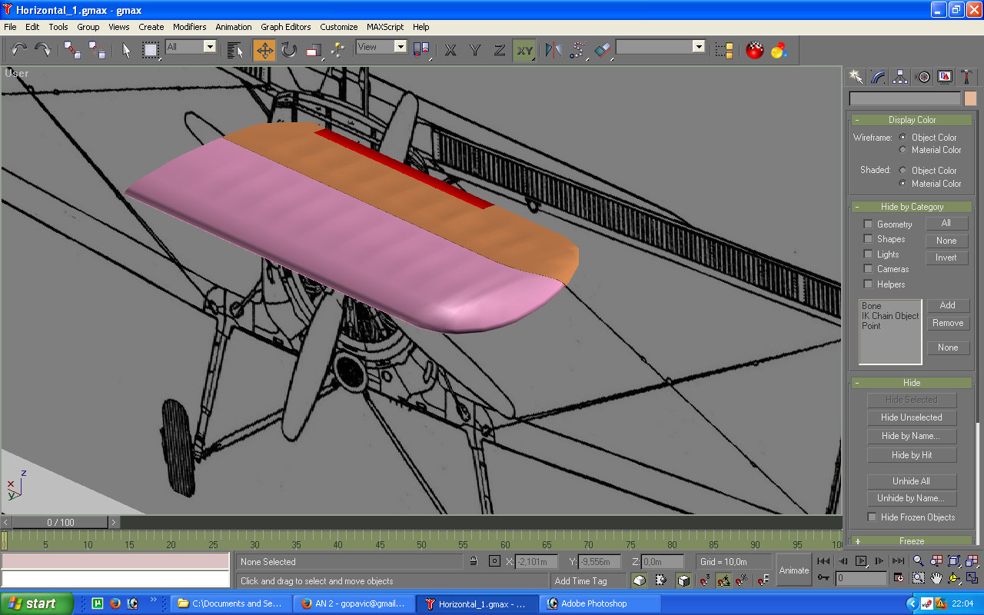Click the Undo arrow icon
The height and width of the screenshot is (615, 984).
click(19, 51)
